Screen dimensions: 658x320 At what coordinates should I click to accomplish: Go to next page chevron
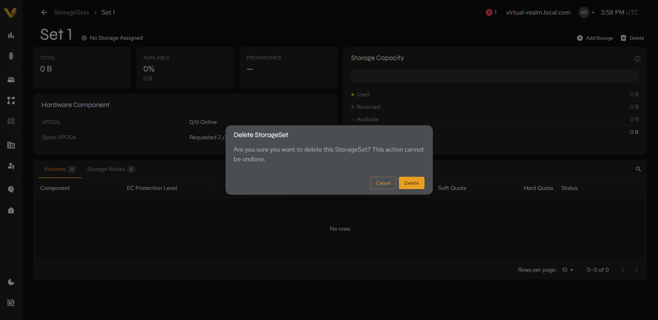coord(637,270)
